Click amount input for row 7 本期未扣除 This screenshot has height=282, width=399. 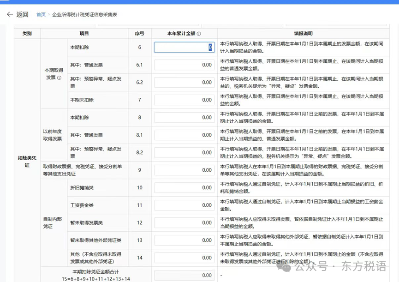click(184, 100)
